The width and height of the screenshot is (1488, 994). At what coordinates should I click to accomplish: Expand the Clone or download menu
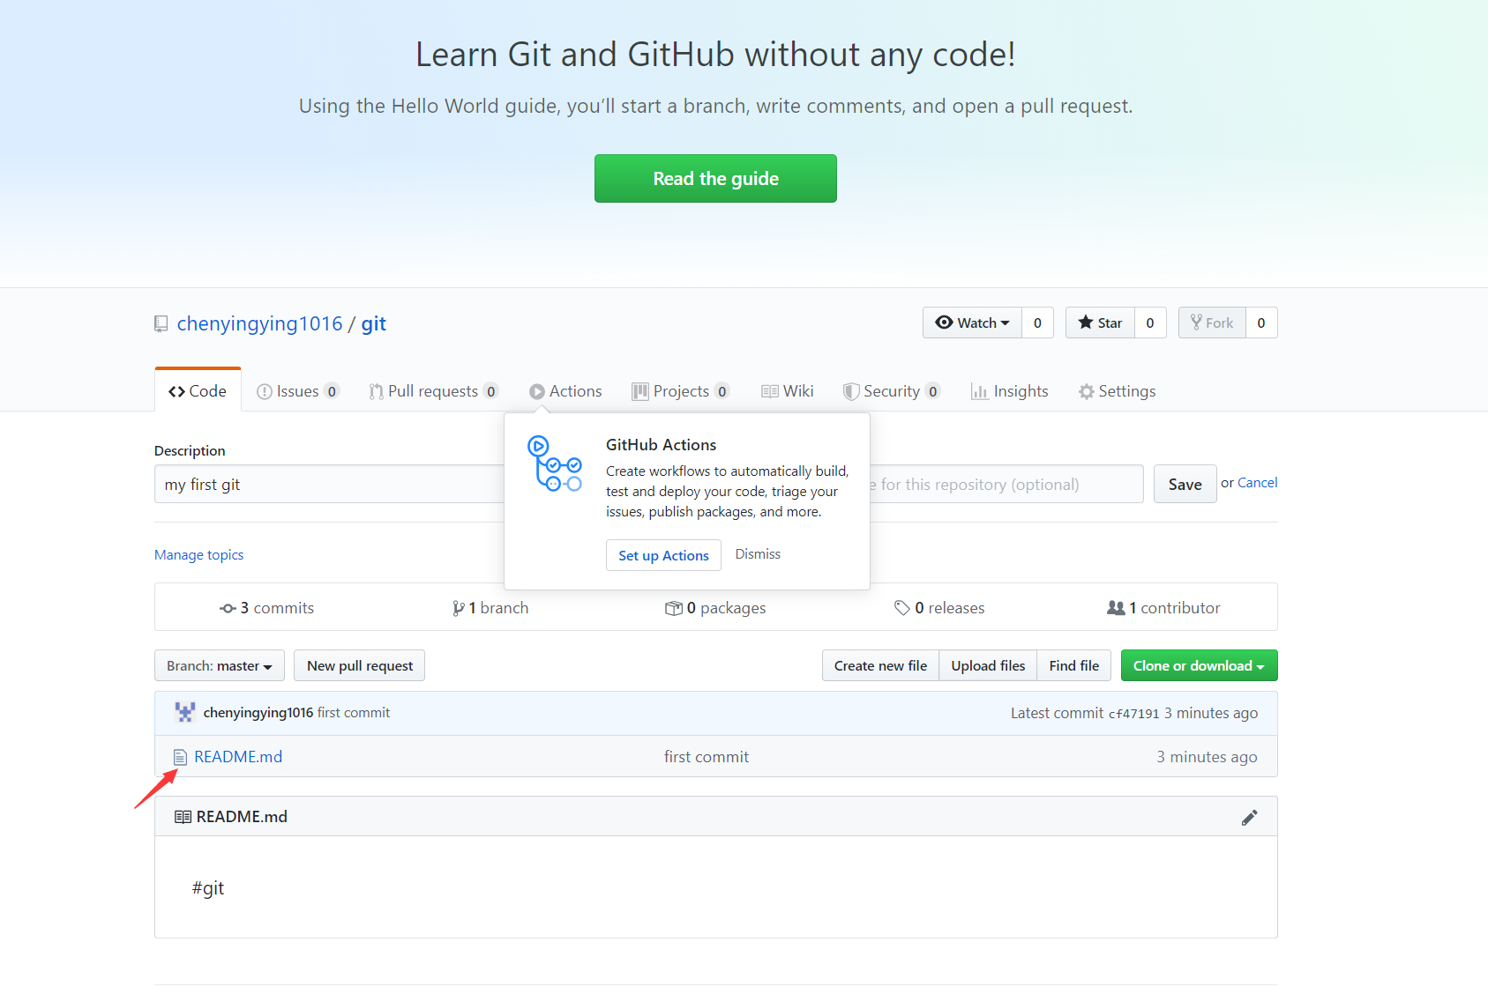pyautogui.click(x=1199, y=665)
